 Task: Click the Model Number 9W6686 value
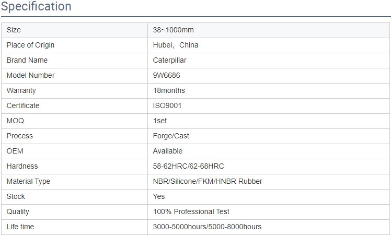click(x=166, y=75)
